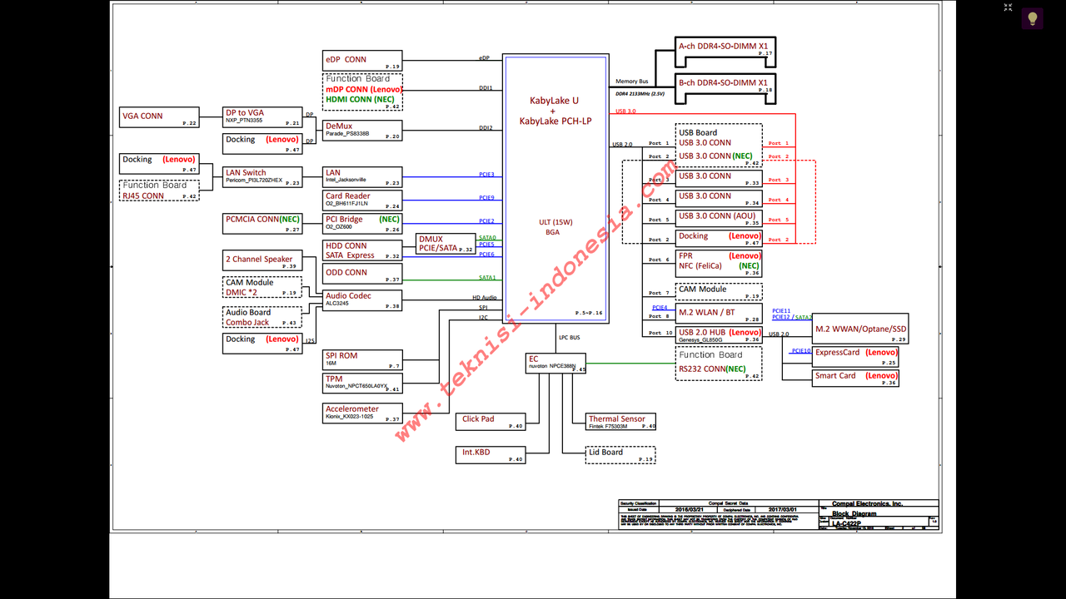Select the 'ExpressCard' block label
The width and height of the screenshot is (1066, 599).
837,352
